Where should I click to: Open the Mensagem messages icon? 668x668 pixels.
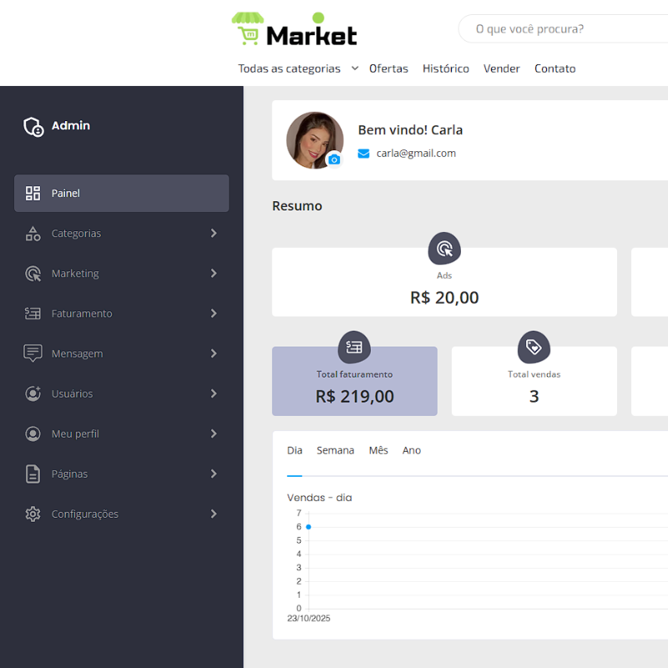pyautogui.click(x=33, y=353)
